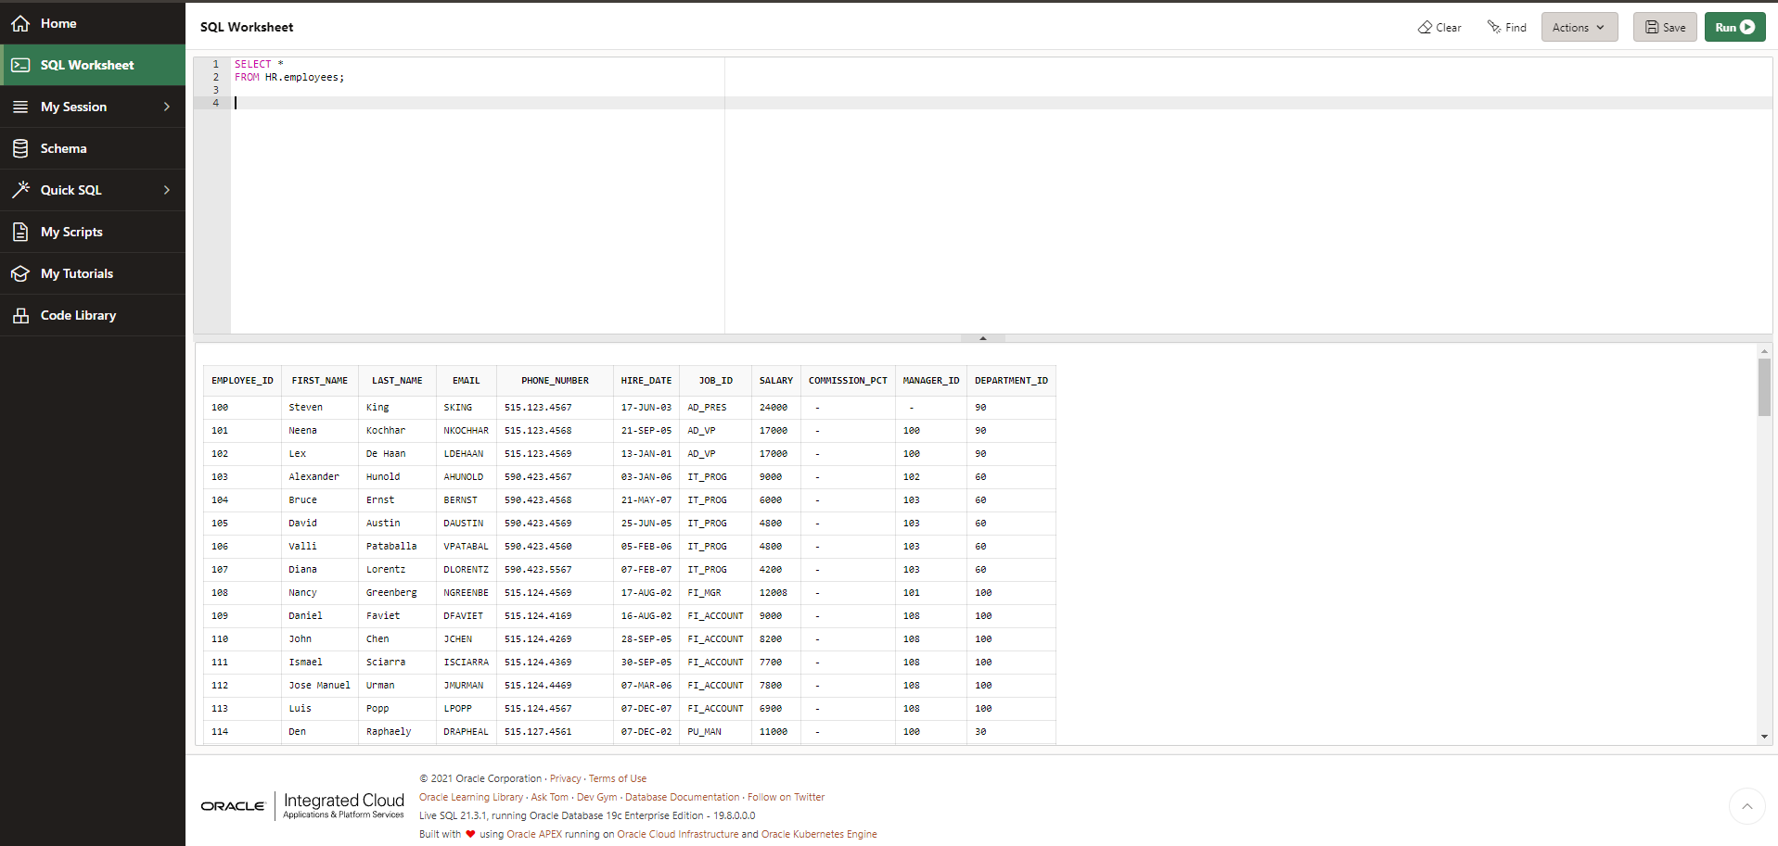Click the scroll-to-top circular button
1778x846 pixels.
1747,806
